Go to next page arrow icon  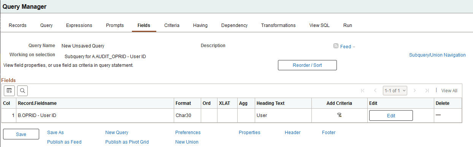tap(414, 90)
